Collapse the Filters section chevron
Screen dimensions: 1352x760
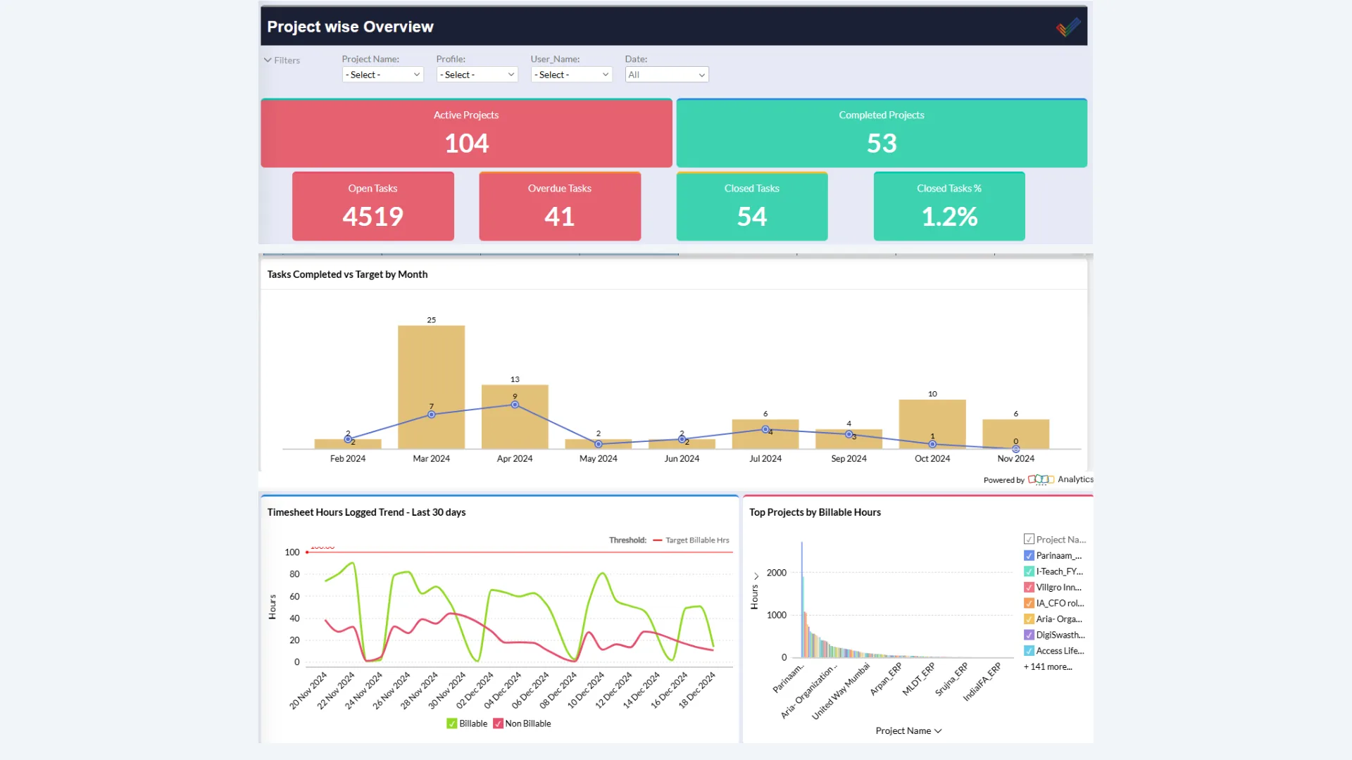coord(268,60)
